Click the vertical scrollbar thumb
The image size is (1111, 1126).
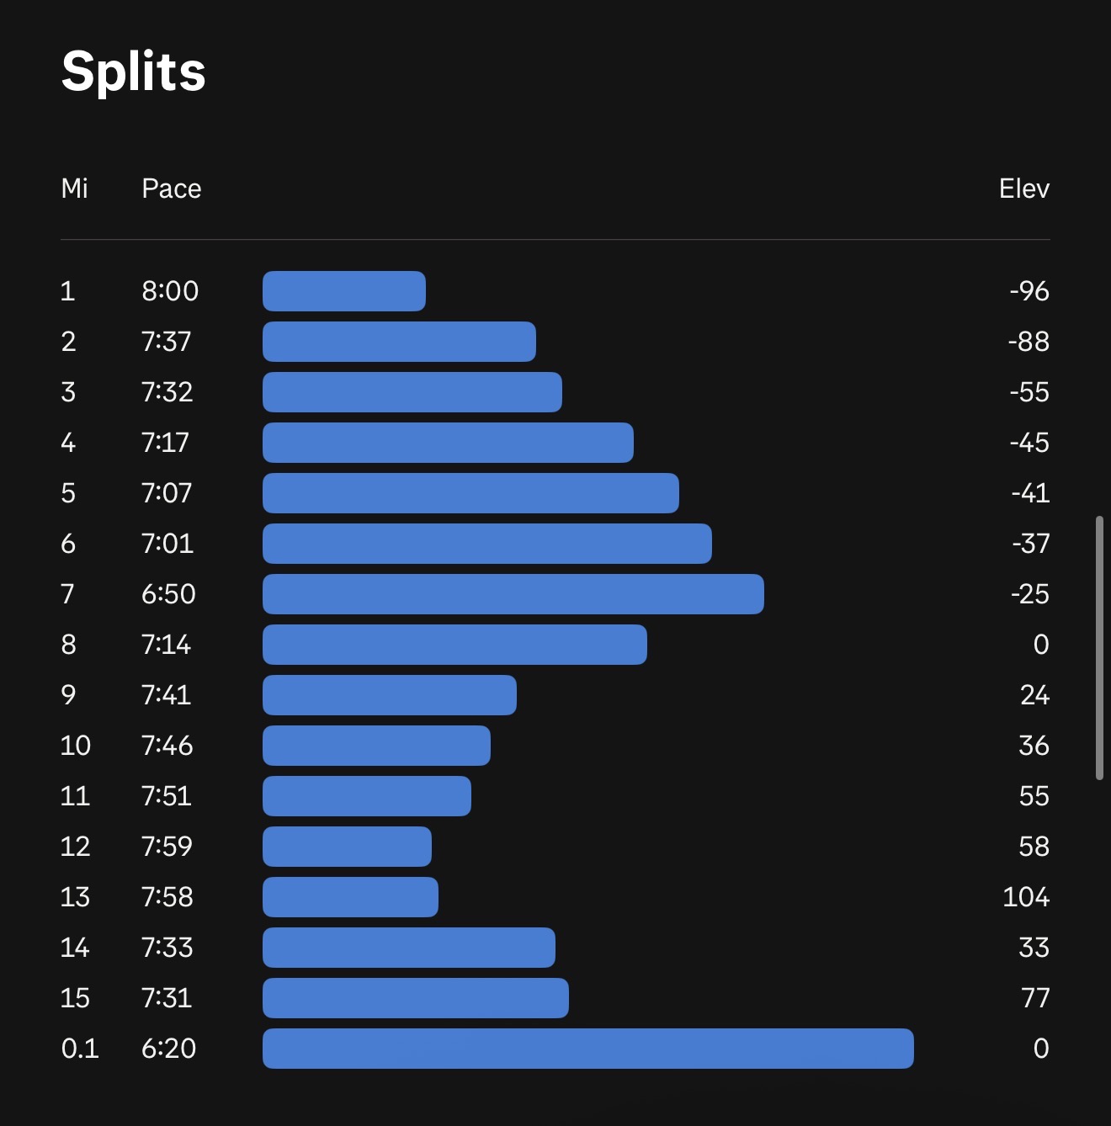(1098, 648)
